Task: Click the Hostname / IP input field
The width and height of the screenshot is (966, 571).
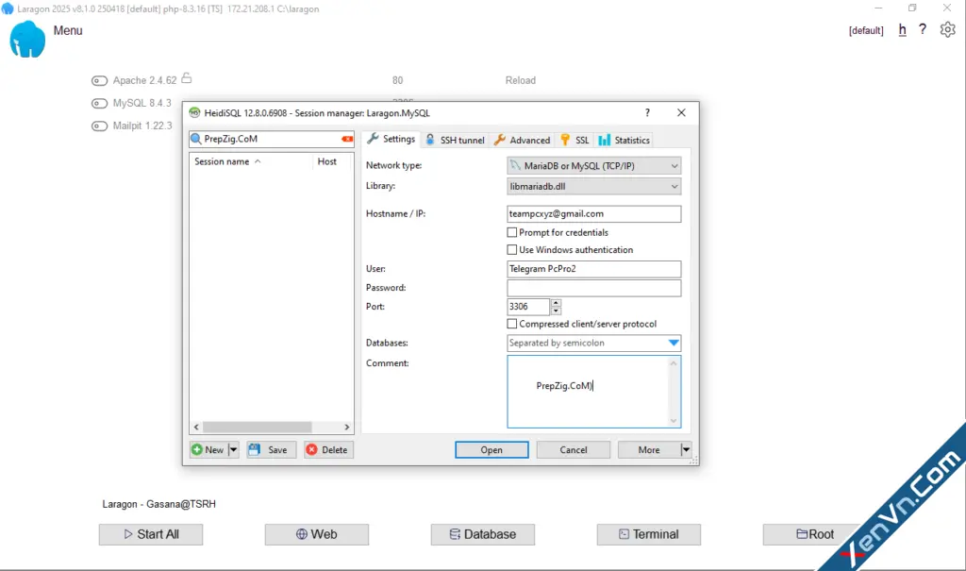Action: click(594, 214)
